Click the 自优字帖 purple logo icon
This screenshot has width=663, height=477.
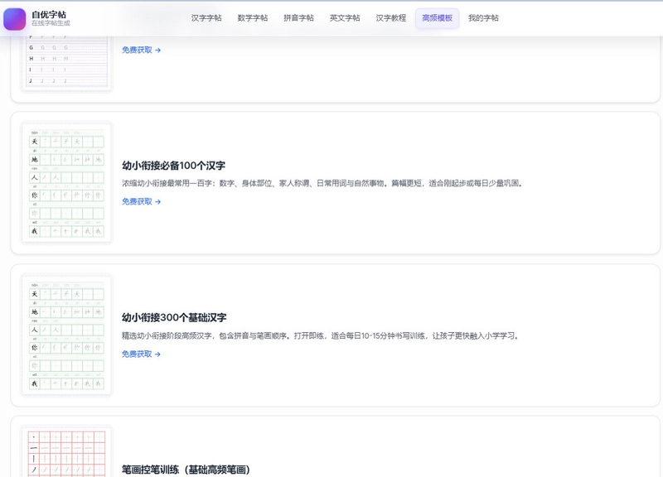14,19
